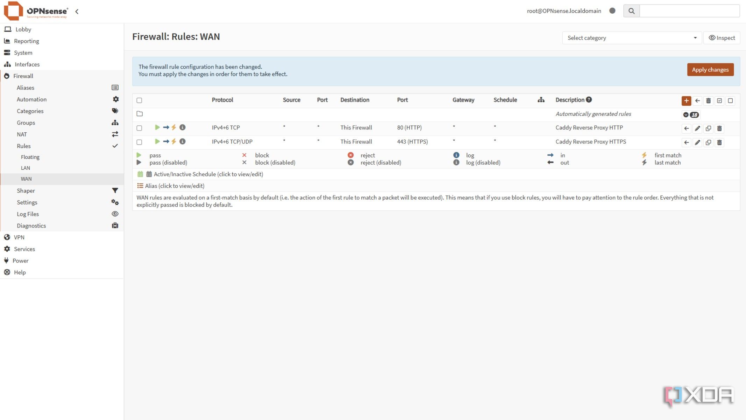Edit the Caddy Reverse Proxy HTTP rule
The width and height of the screenshot is (746, 420).
click(697, 128)
